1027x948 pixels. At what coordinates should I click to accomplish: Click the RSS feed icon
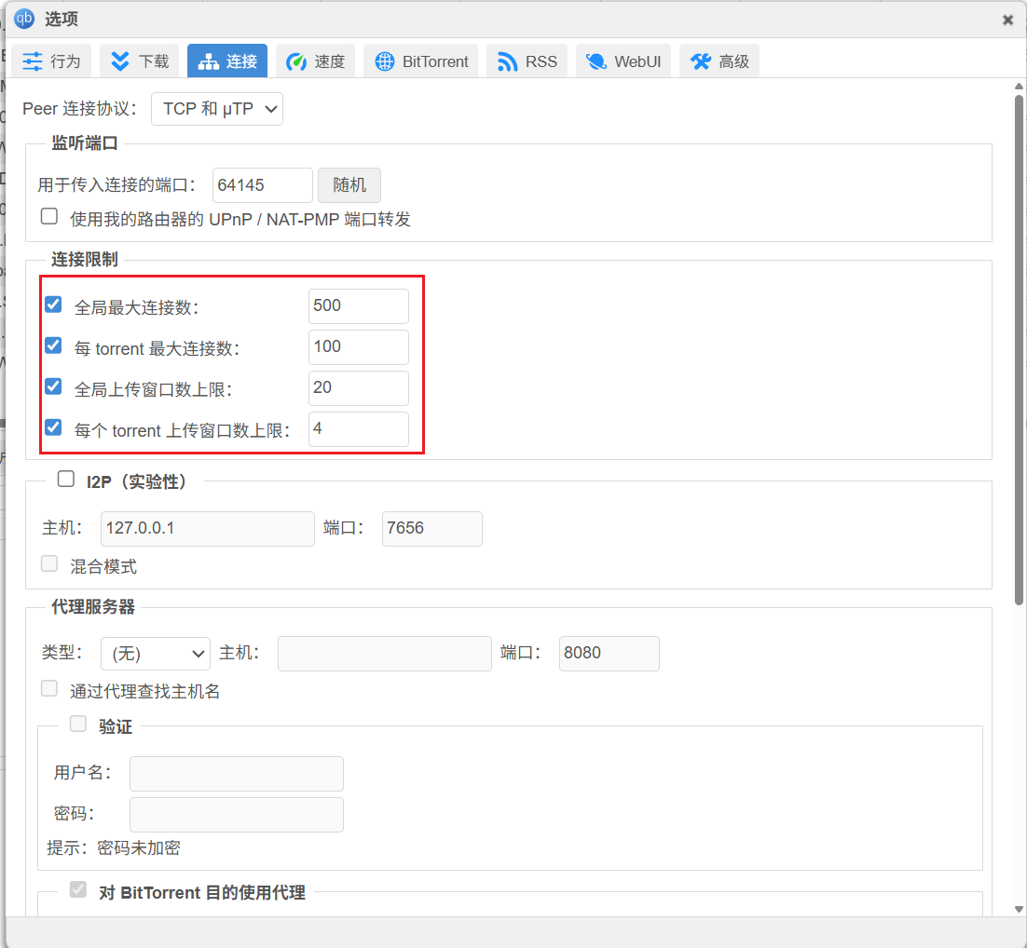[508, 61]
